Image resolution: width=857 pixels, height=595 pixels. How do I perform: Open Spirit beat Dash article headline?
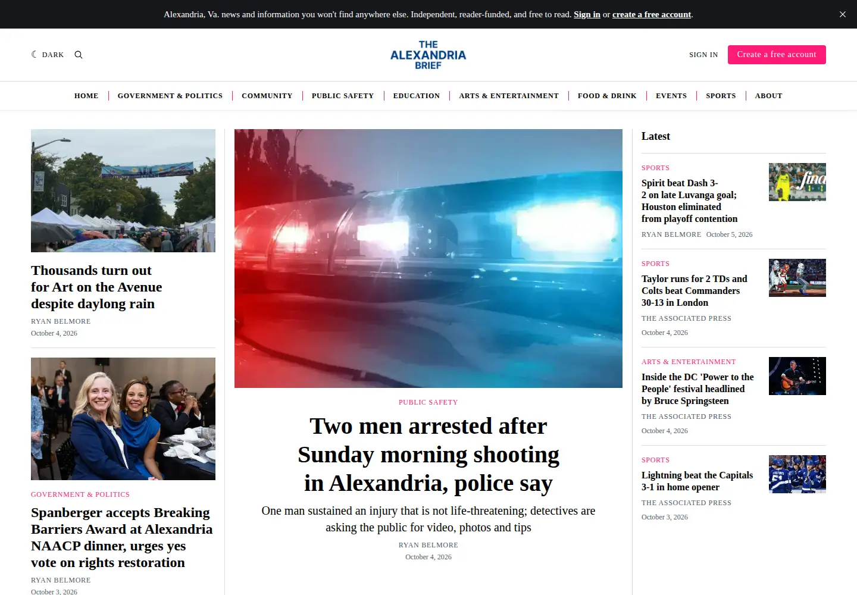(690, 201)
